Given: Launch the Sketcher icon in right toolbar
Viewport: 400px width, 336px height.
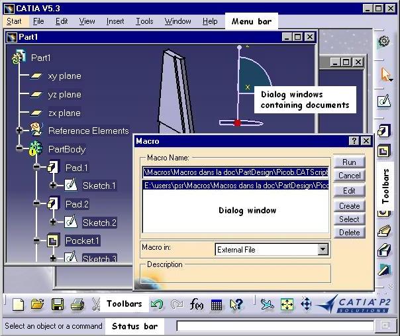Looking at the screenshot, I should point(384,101).
